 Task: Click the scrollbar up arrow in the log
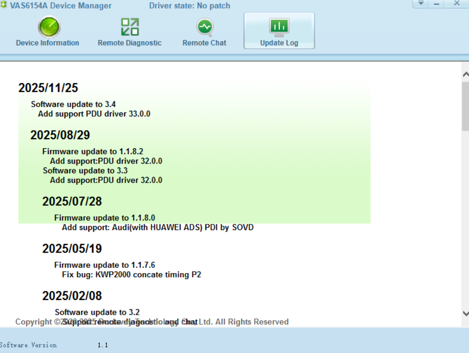tap(465, 75)
